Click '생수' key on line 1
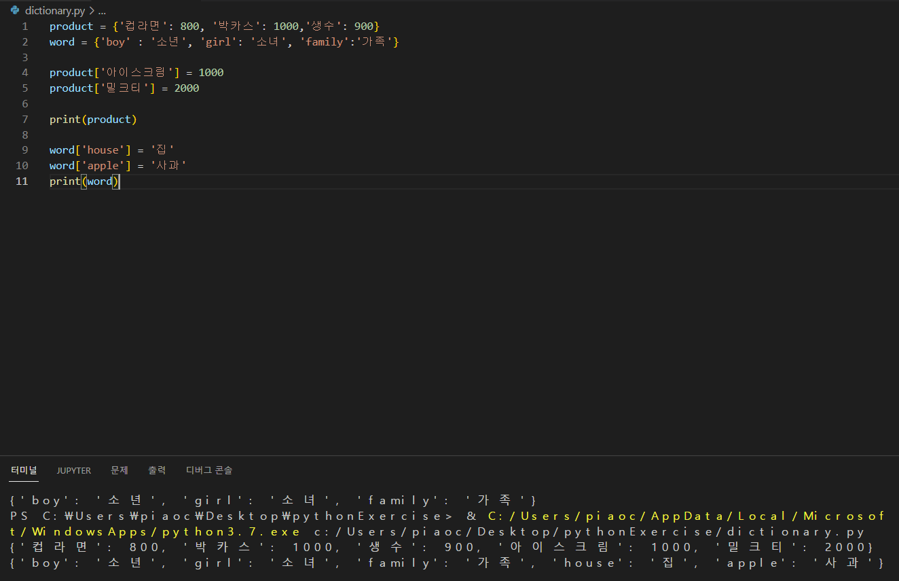This screenshot has height=581, width=899. [x=323, y=27]
